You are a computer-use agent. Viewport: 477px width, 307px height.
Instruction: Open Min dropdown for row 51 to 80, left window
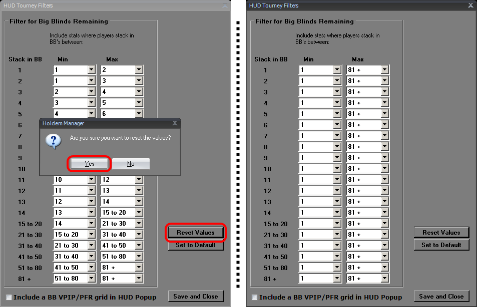(92, 267)
